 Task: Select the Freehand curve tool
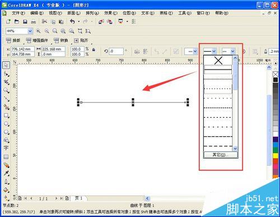6,99
